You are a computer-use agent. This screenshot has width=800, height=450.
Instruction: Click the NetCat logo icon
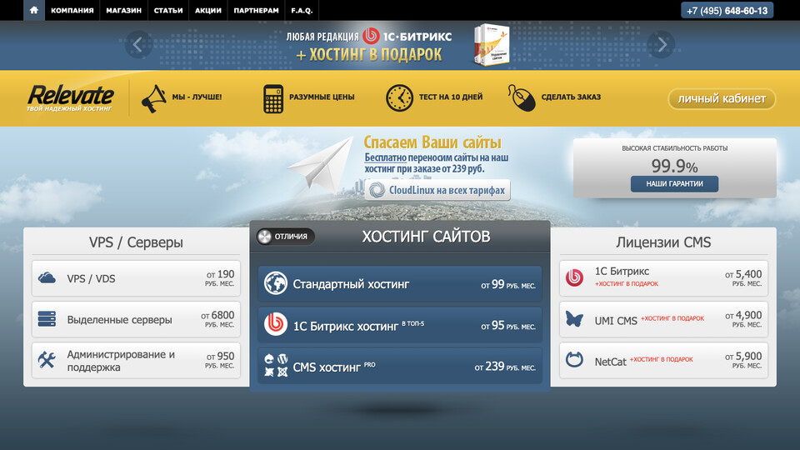point(574,360)
